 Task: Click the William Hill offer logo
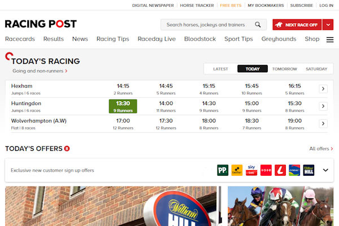[308, 170]
